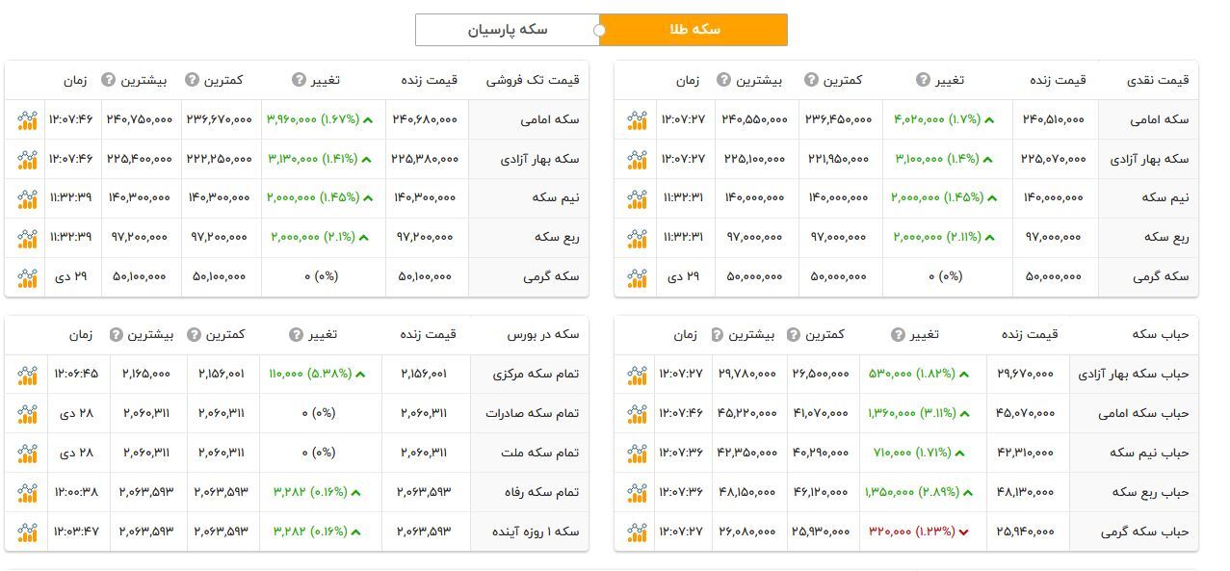
Task: Open chart icon for سکه بهار آزادی in قیمت تک فروشی table
Action: (x=27, y=159)
